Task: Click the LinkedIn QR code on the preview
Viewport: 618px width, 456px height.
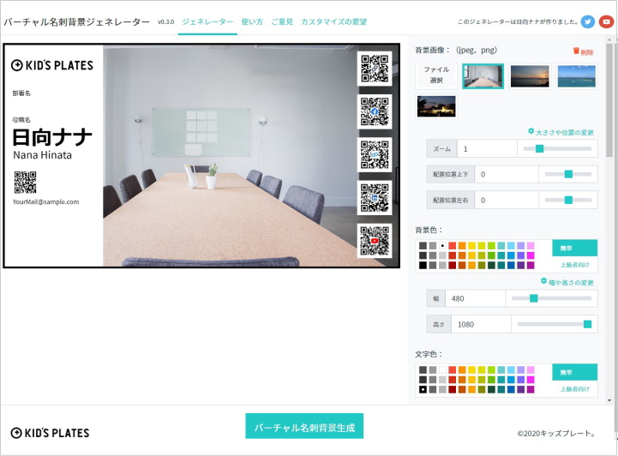Action: tap(375, 197)
